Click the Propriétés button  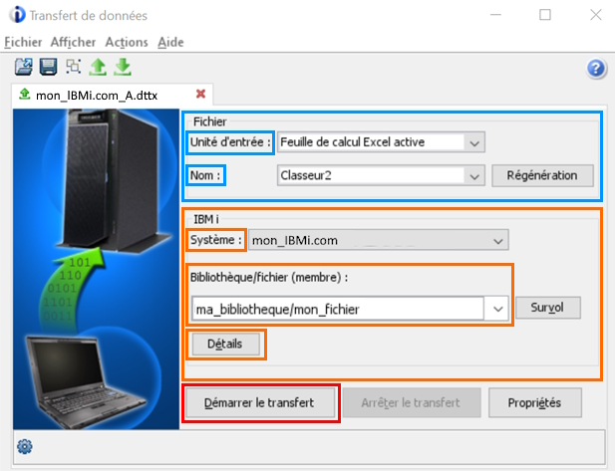click(534, 403)
